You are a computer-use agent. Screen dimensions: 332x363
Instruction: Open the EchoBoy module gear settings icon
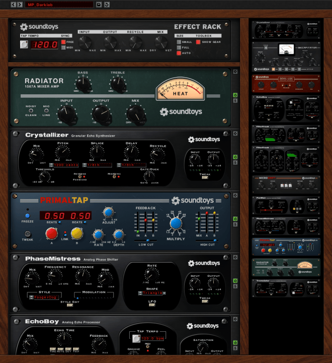pos(235,319)
